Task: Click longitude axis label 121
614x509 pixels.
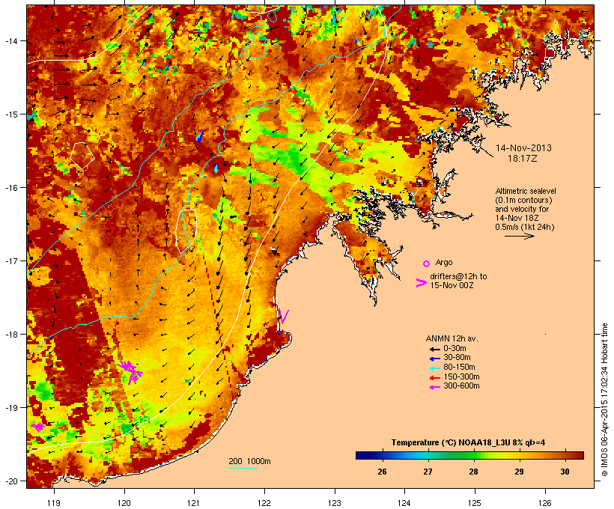Action: pos(194,503)
